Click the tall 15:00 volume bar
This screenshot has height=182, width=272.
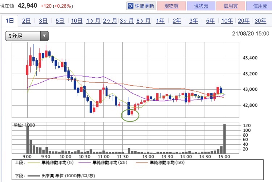(x=224, y=139)
